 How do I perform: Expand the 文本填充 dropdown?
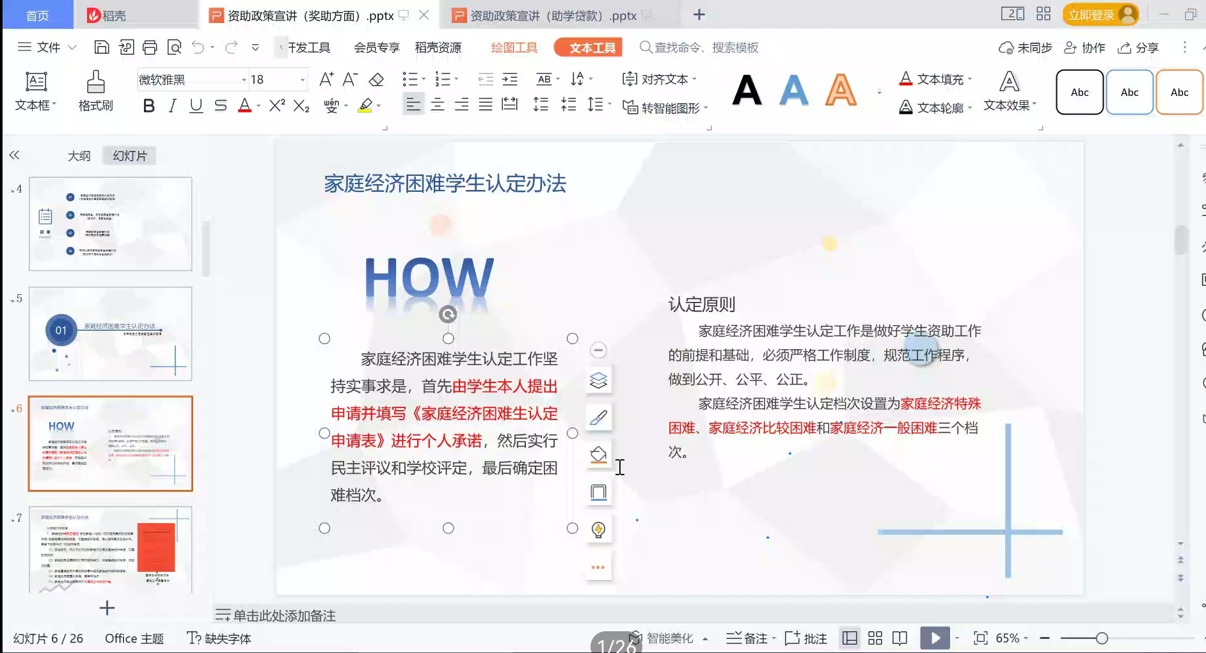pos(970,79)
